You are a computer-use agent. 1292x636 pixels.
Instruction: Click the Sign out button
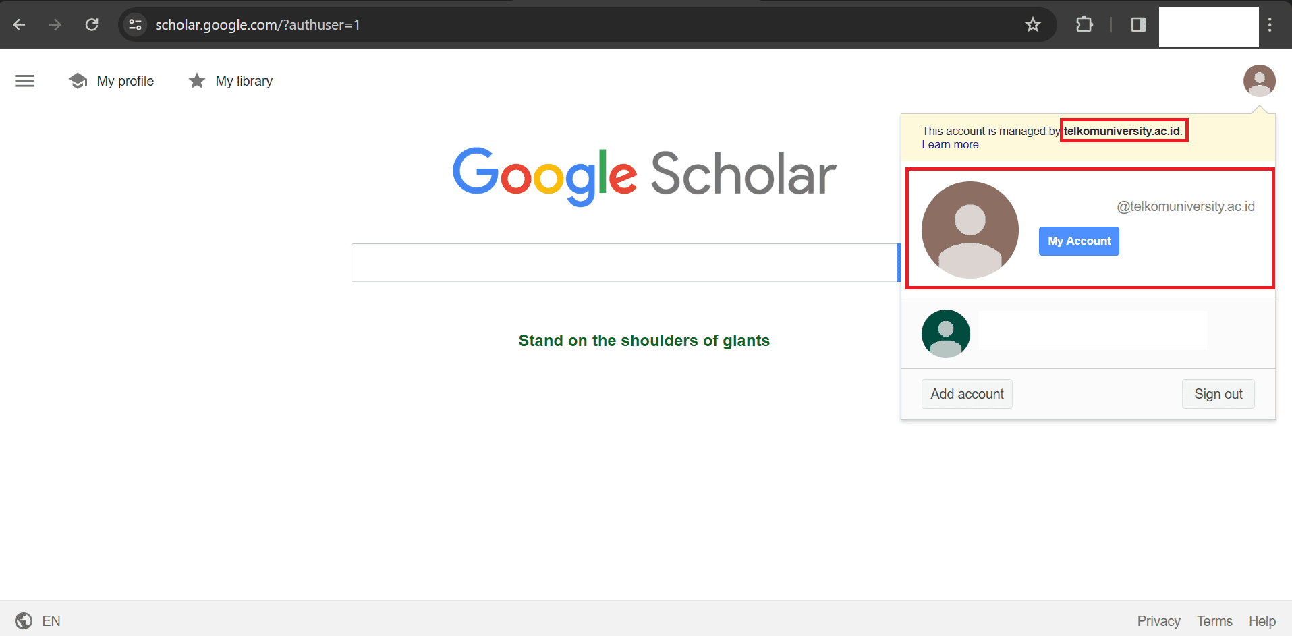1218,394
